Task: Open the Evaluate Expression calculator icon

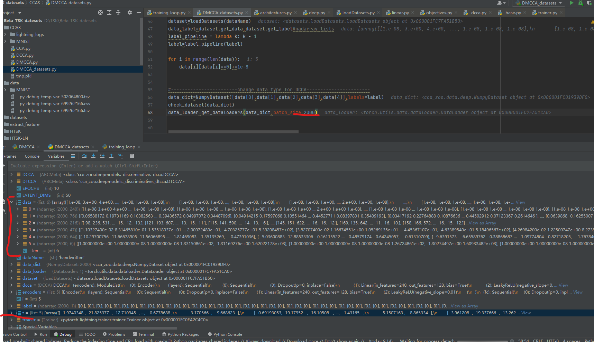Action: click(132, 156)
